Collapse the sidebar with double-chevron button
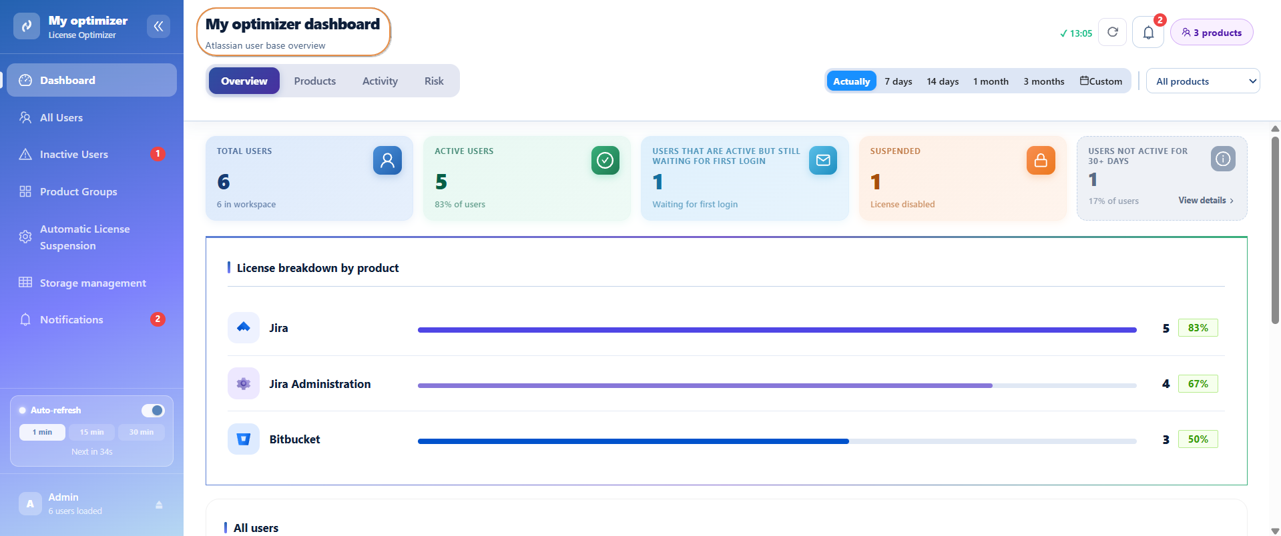1281x536 pixels. (158, 26)
